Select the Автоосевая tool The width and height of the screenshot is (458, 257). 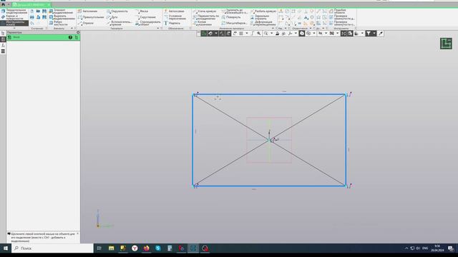pos(174,11)
